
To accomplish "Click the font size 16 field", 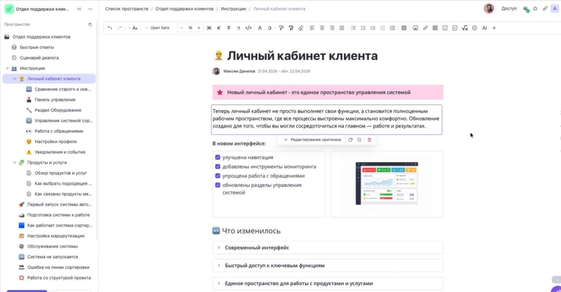I will coord(190,28).
